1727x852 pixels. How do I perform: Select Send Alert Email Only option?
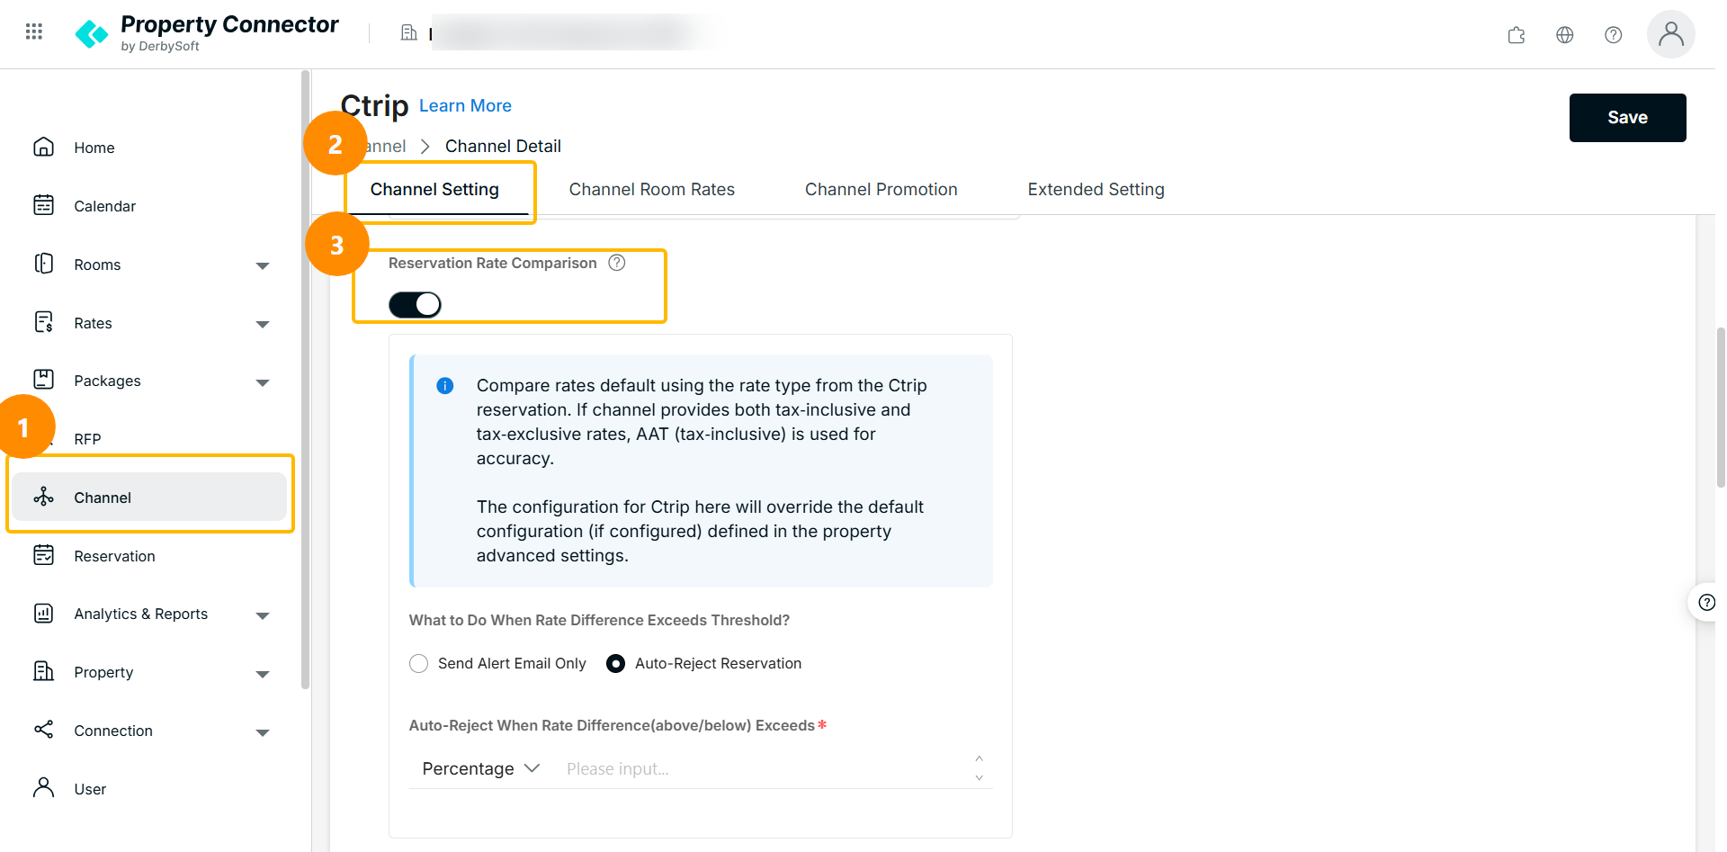(x=497, y=664)
